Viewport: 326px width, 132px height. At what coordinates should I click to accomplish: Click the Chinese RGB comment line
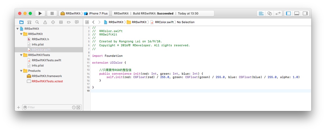coord(115,70)
